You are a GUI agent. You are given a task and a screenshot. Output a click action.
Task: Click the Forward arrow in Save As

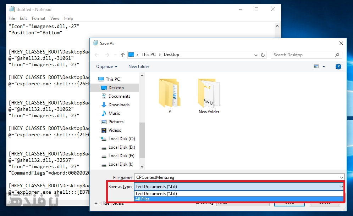[x=107, y=55]
